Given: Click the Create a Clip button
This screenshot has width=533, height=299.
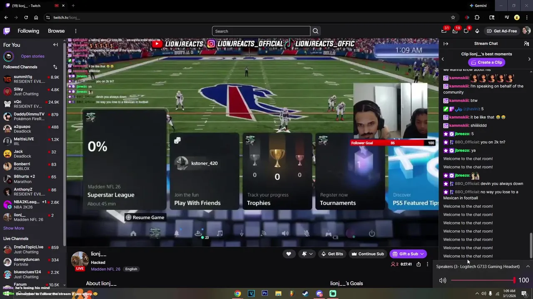Looking at the screenshot, I should click(486, 62).
